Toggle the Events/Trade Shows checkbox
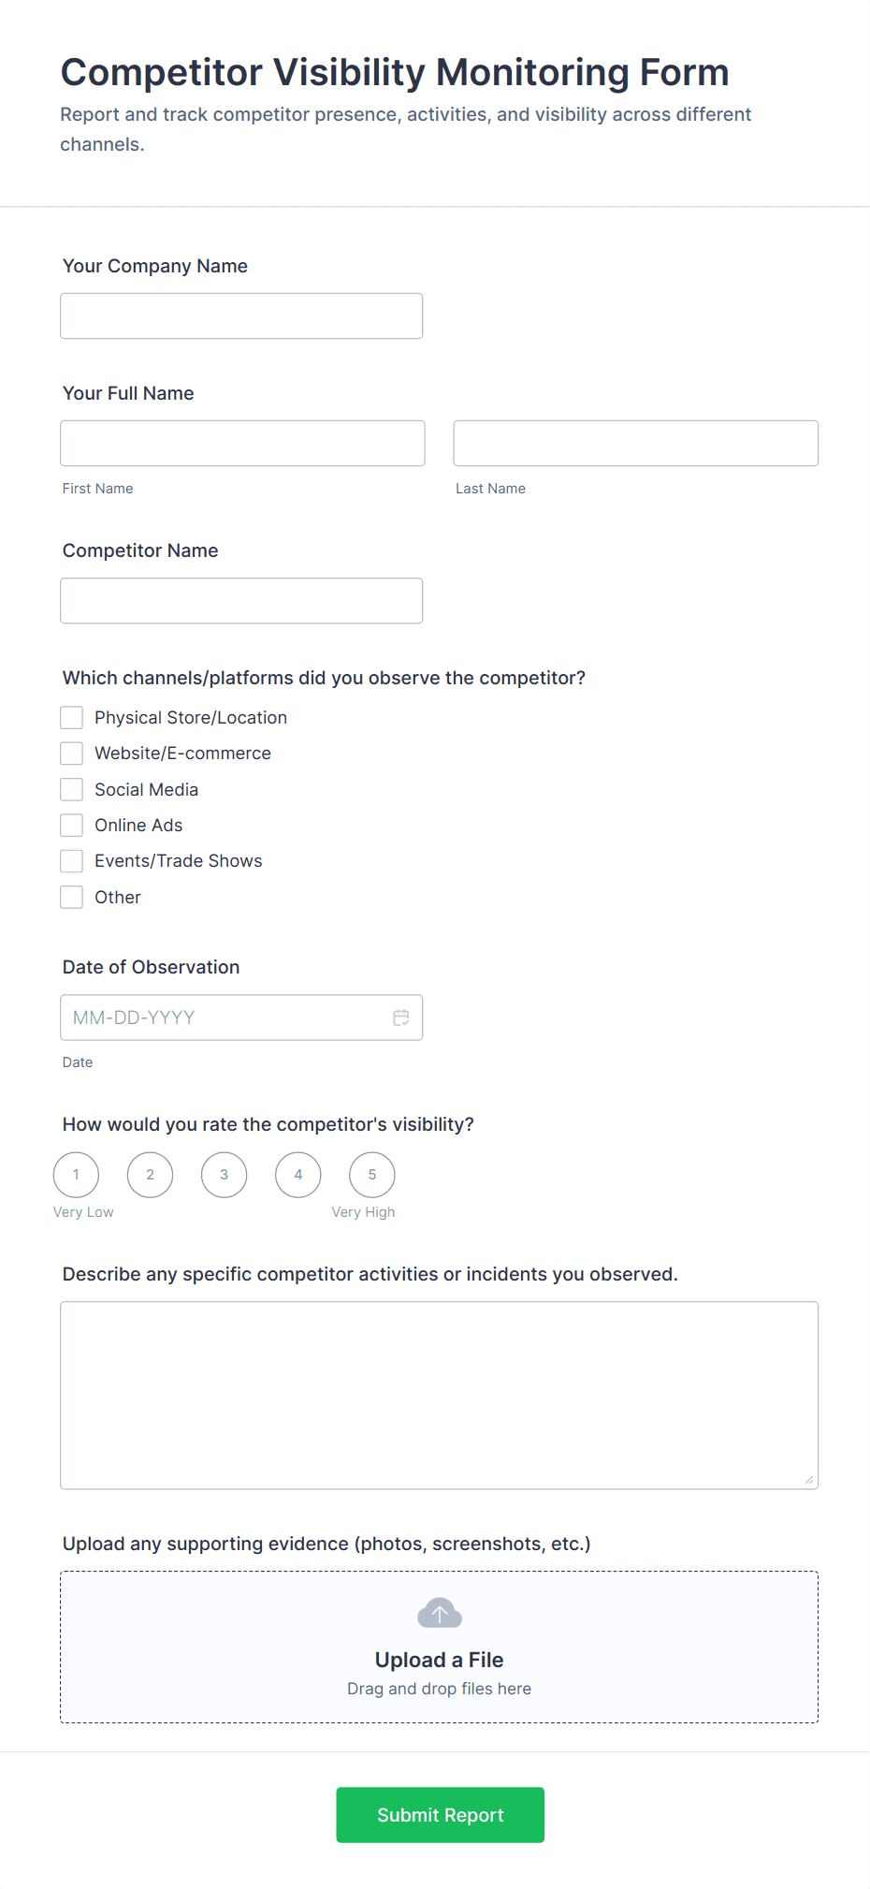This screenshot has width=870, height=1889. 71,860
